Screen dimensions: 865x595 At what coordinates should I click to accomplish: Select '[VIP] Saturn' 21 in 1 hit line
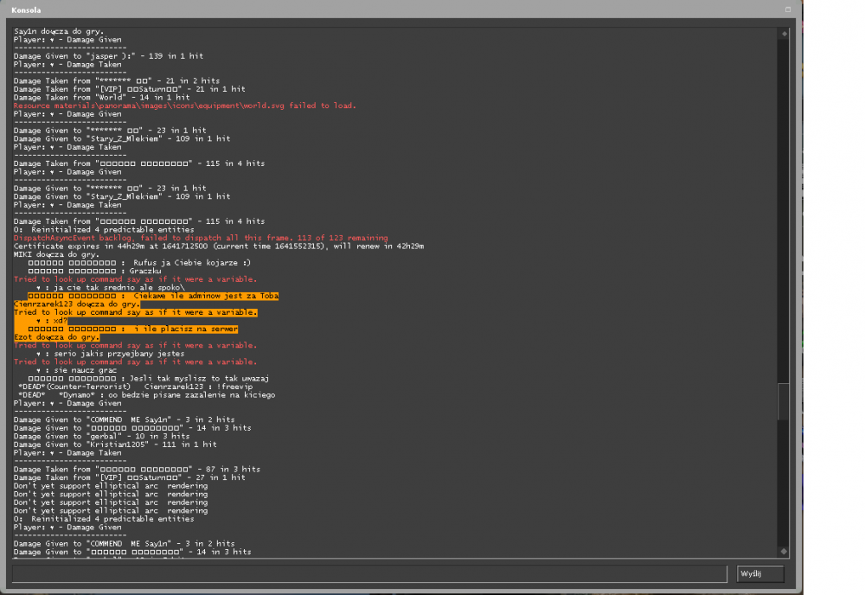(x=130, y=89)
